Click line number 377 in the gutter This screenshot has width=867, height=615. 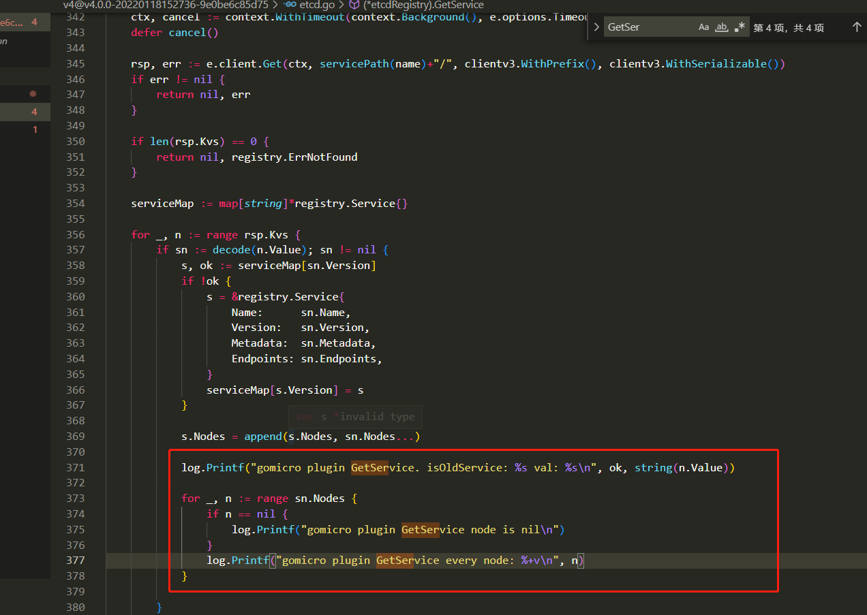(75, 560)
